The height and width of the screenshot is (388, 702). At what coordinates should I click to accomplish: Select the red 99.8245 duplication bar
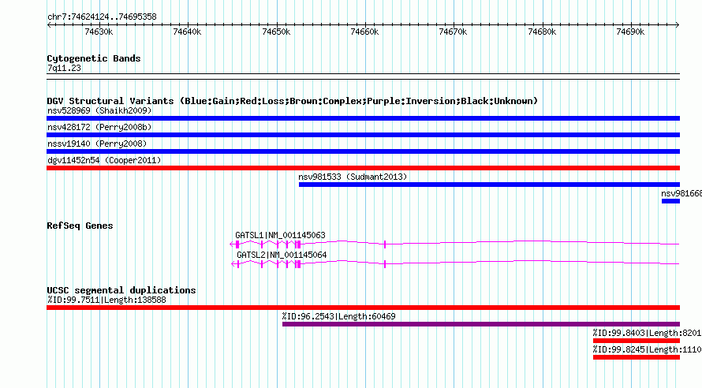(637, 357)
